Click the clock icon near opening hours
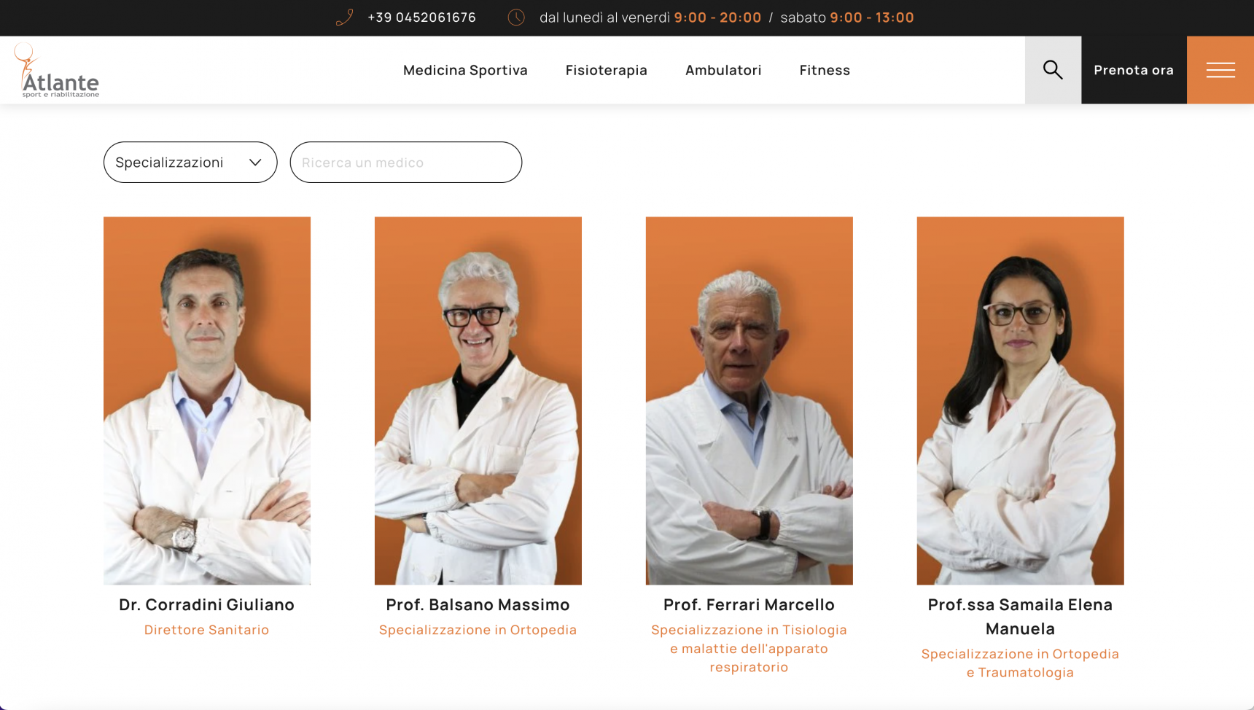 click(516, 17)
